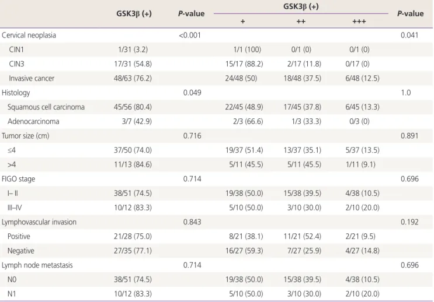
Task: Click the 8/21 (38.1) cell
Action: click(246, 237)
